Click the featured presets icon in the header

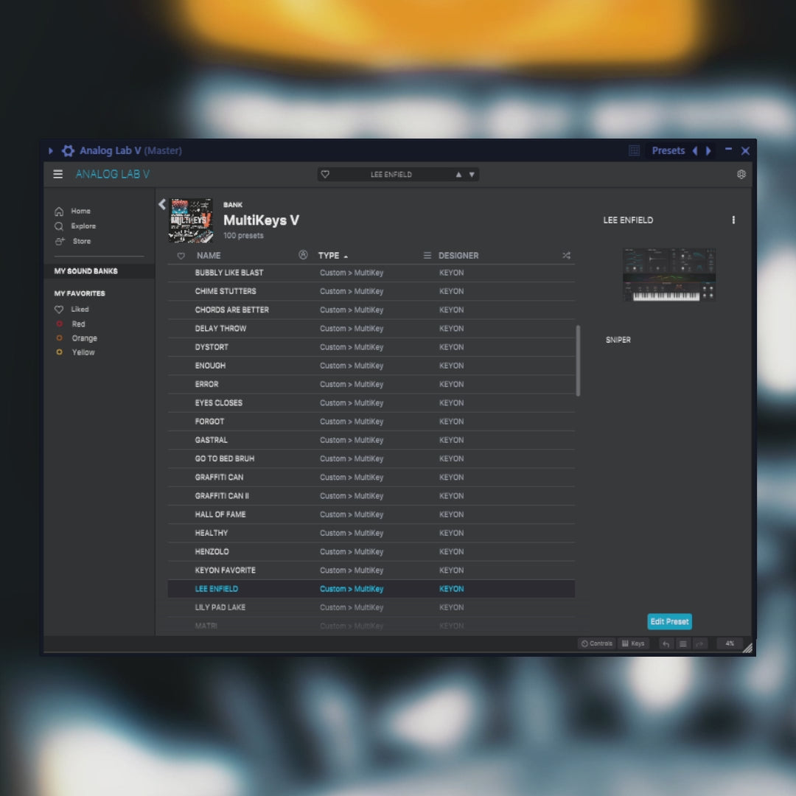(x=303, y=255)
